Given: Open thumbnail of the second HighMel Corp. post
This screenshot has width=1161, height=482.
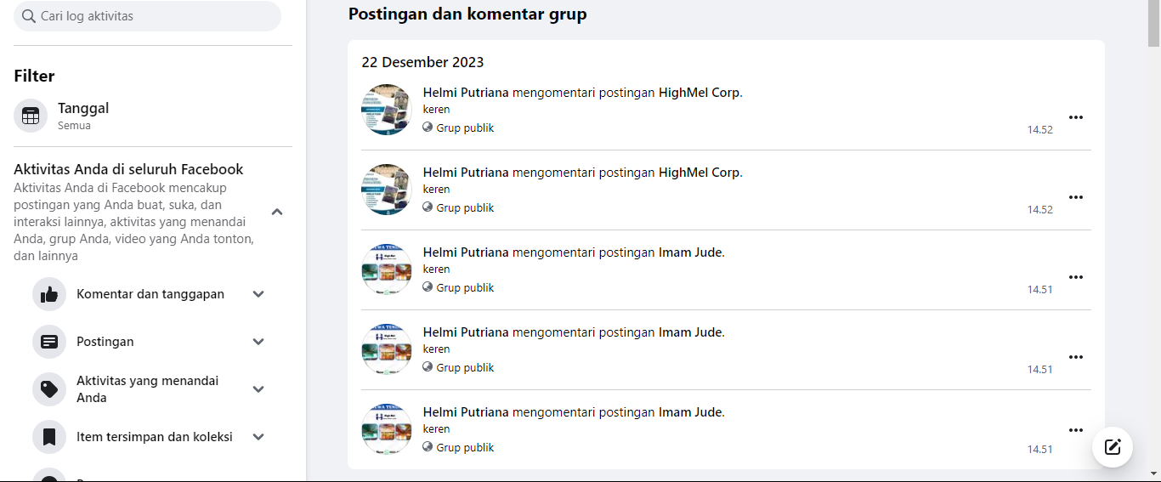Looking at the screenshot, I should pyautogui.click(x=387, y=190).
